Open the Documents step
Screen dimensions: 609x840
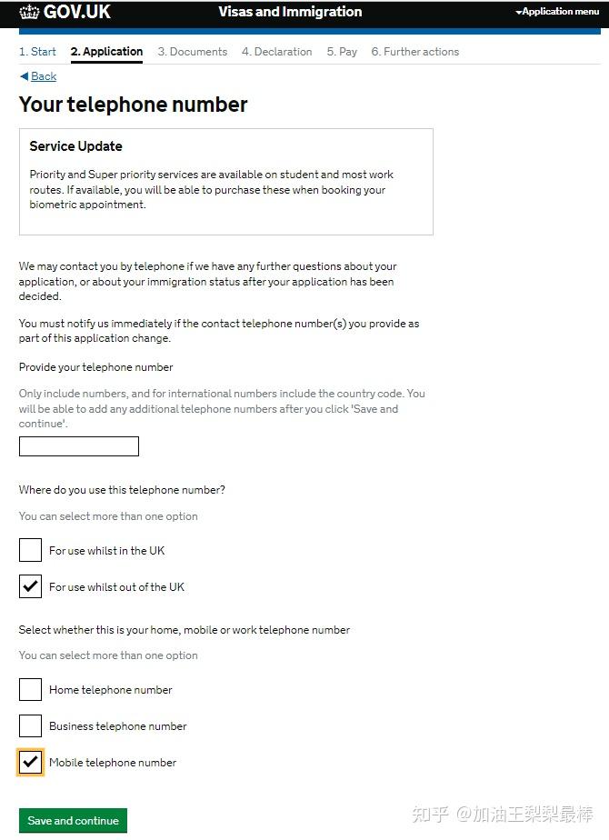coord(192,52)
